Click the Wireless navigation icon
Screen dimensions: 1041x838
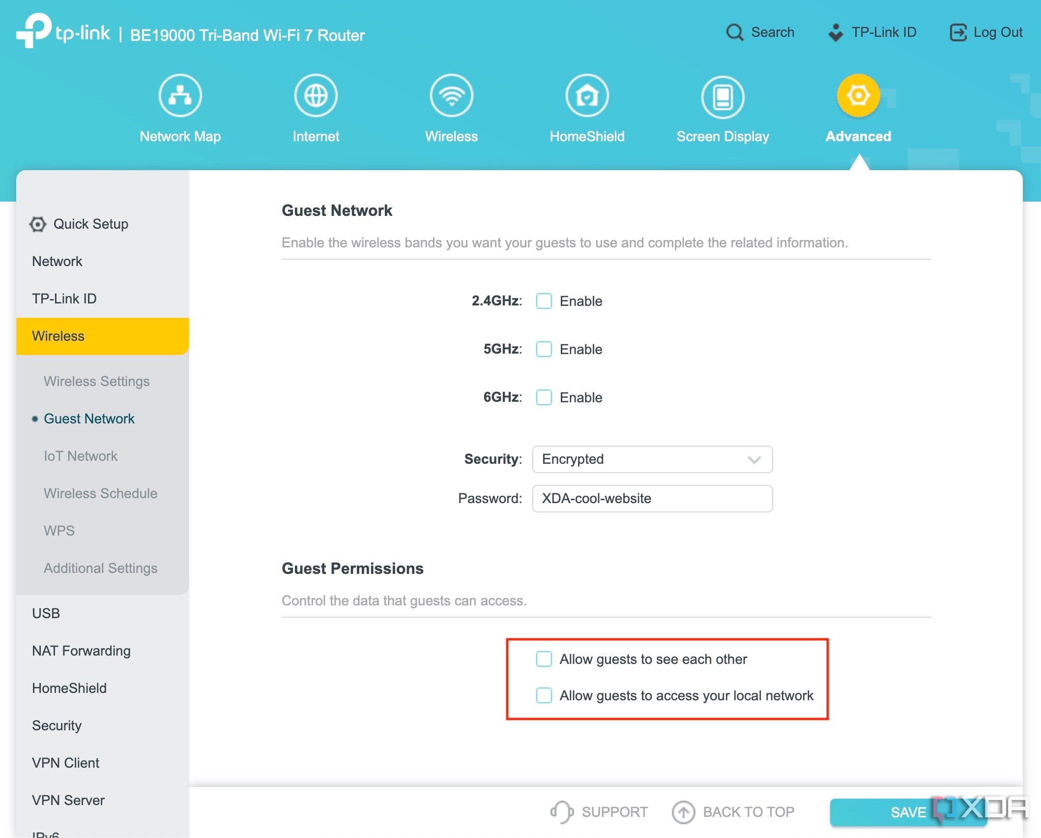pos(450,95)
